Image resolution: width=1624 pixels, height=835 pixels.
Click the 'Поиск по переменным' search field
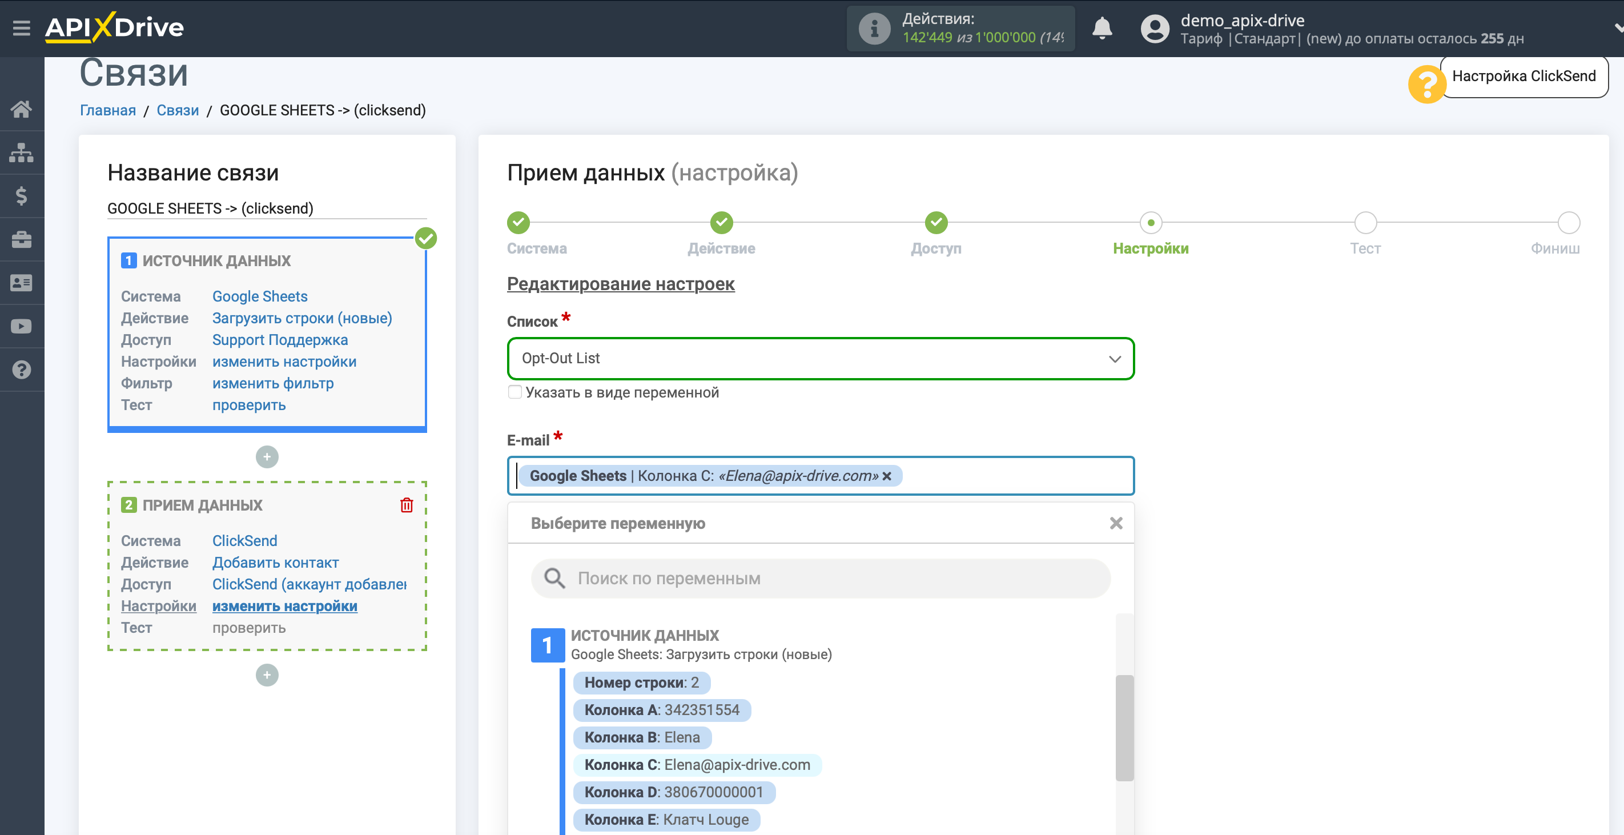coord(820,579)
